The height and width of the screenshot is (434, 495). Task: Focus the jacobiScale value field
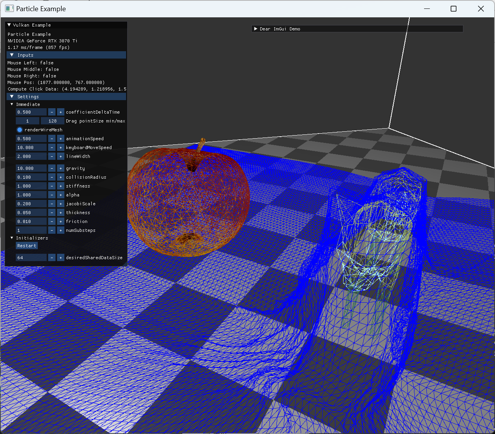point(31,204)
